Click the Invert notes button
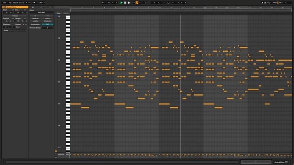This screenshot has height=165, width=294. [x=48, y=18]
